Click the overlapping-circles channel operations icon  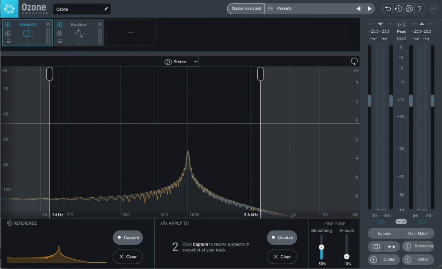376,247
